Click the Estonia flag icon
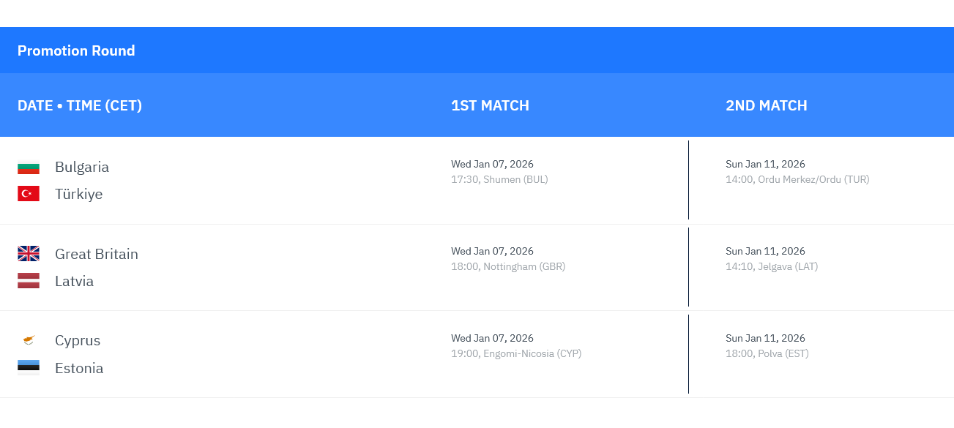 (29, 368)
